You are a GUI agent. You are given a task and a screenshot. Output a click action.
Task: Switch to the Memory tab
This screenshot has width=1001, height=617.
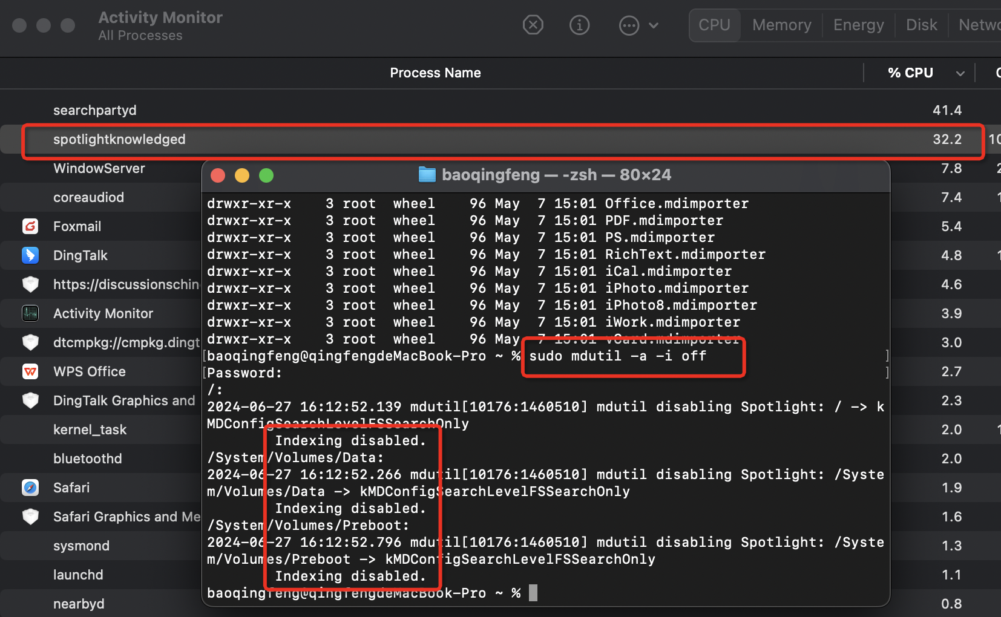pos(781,25)
